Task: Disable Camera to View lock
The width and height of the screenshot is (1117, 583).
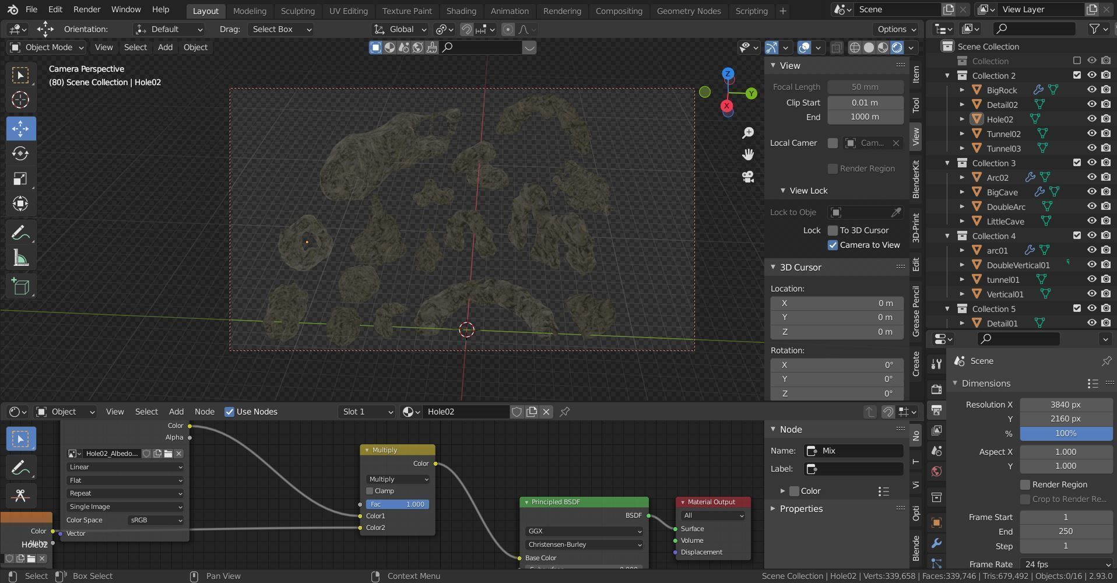Action: tap(833, 245)
